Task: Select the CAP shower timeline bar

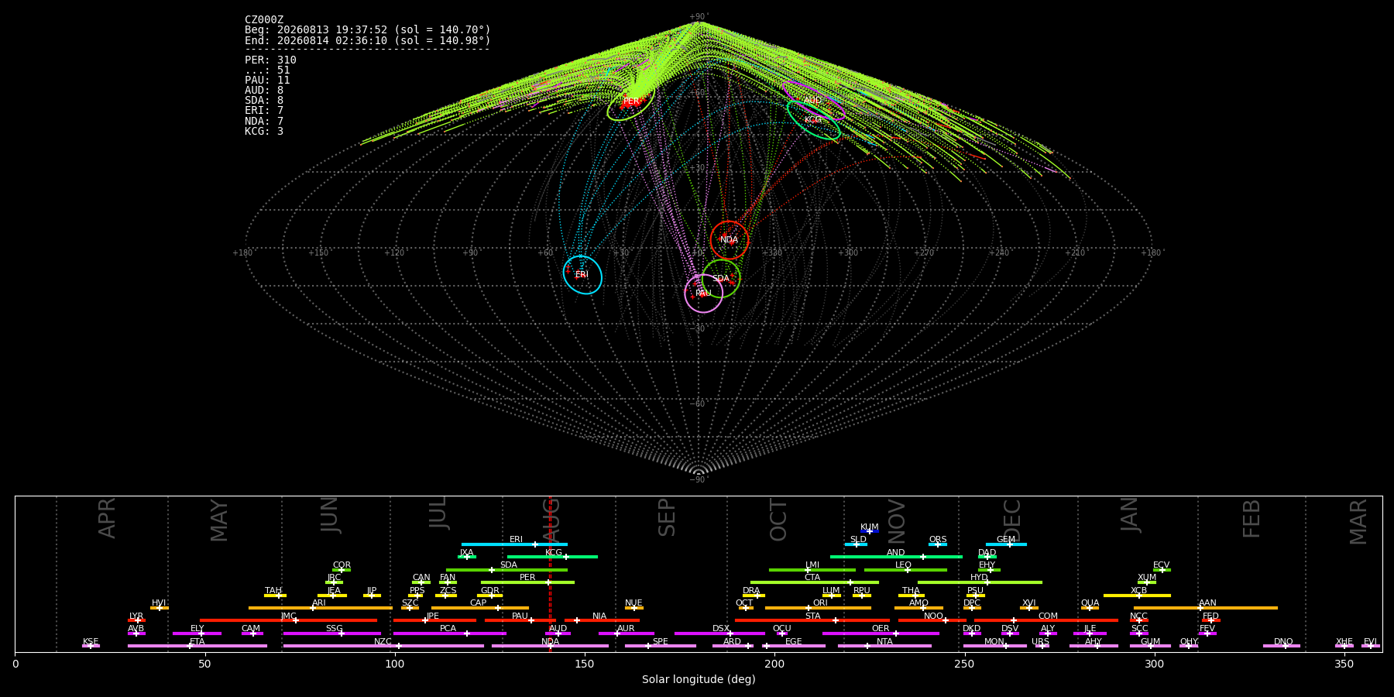Action: pyautogui.click(x=480, y=608)
